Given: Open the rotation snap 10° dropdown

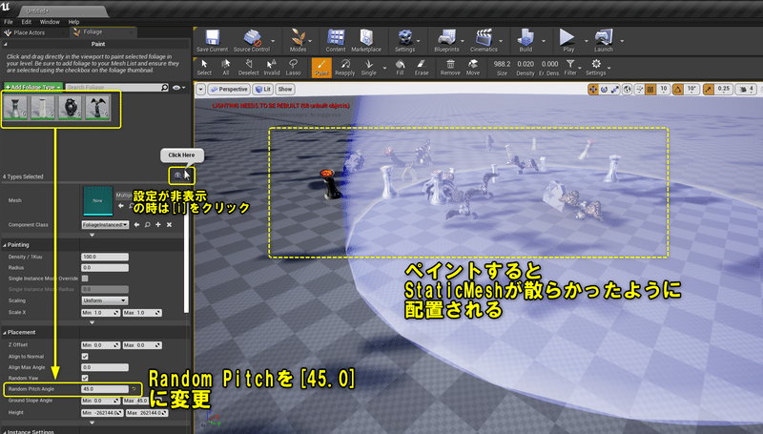Looking at the screenshot, I should coord(691,89).
